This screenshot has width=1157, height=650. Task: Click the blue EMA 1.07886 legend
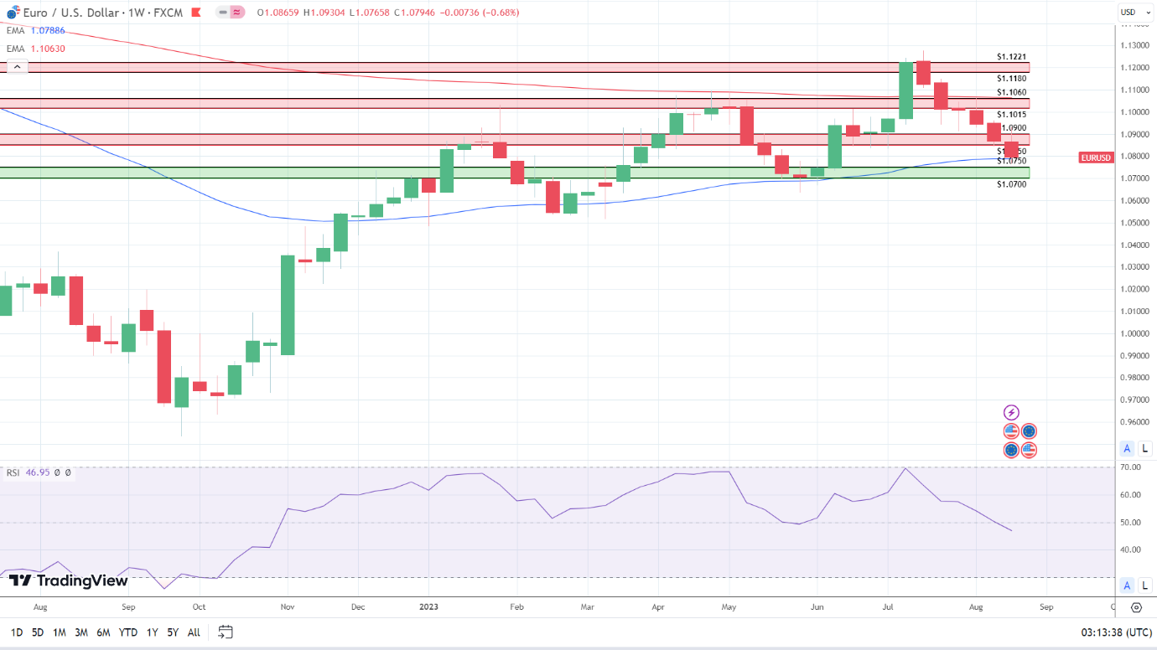click(x=36, y=30)
